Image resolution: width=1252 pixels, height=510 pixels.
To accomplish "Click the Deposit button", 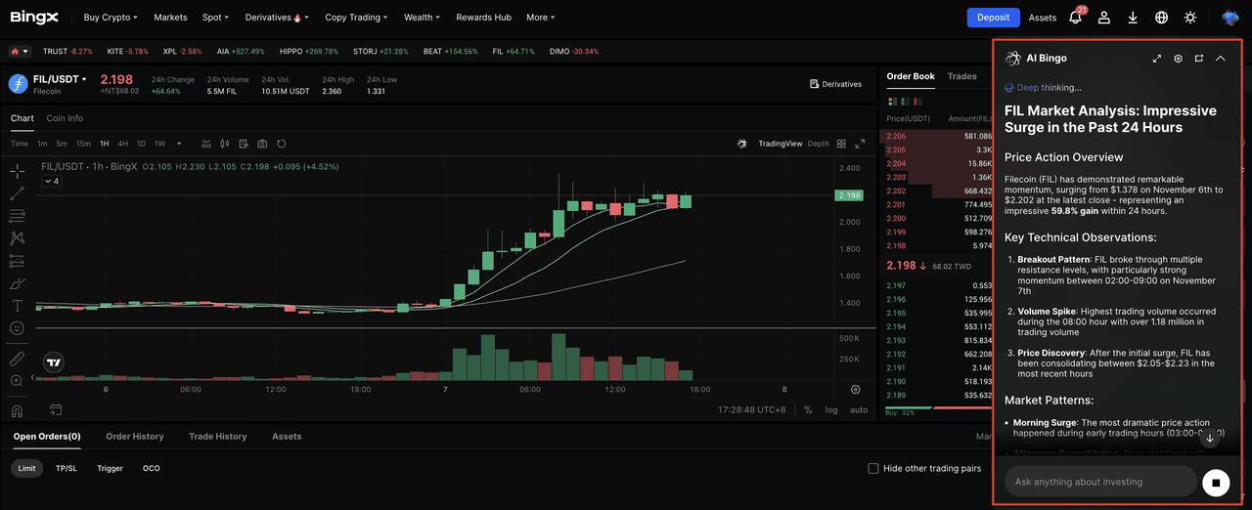I will click(x=993, y=18).
